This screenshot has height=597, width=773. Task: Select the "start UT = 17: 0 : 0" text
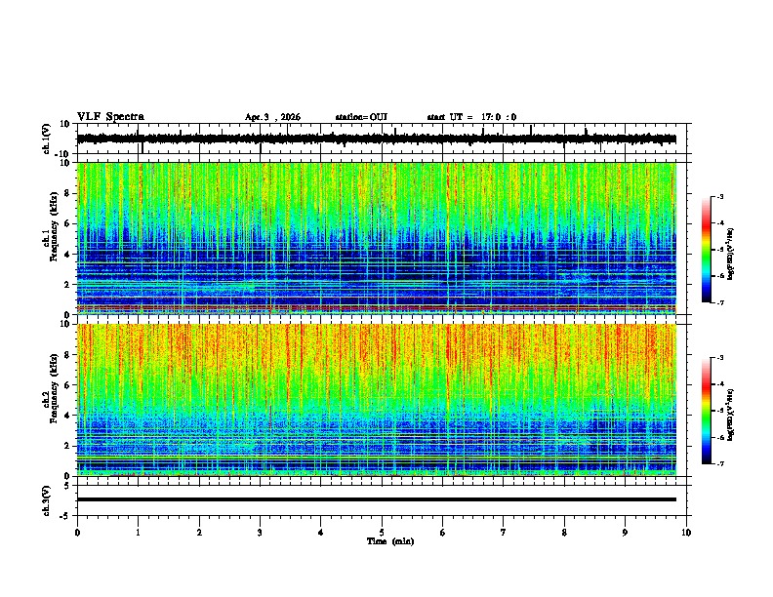471,117
